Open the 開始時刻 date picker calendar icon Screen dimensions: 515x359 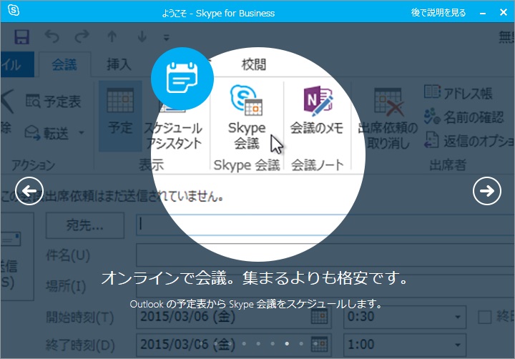coord(319,317)
